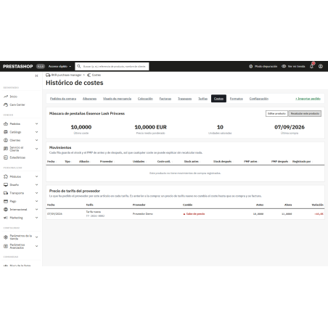
Task: Click the Editar producto button
Action: coord(276,114)
